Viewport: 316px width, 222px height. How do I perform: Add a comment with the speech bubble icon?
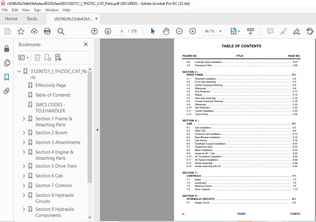[270, 31]
